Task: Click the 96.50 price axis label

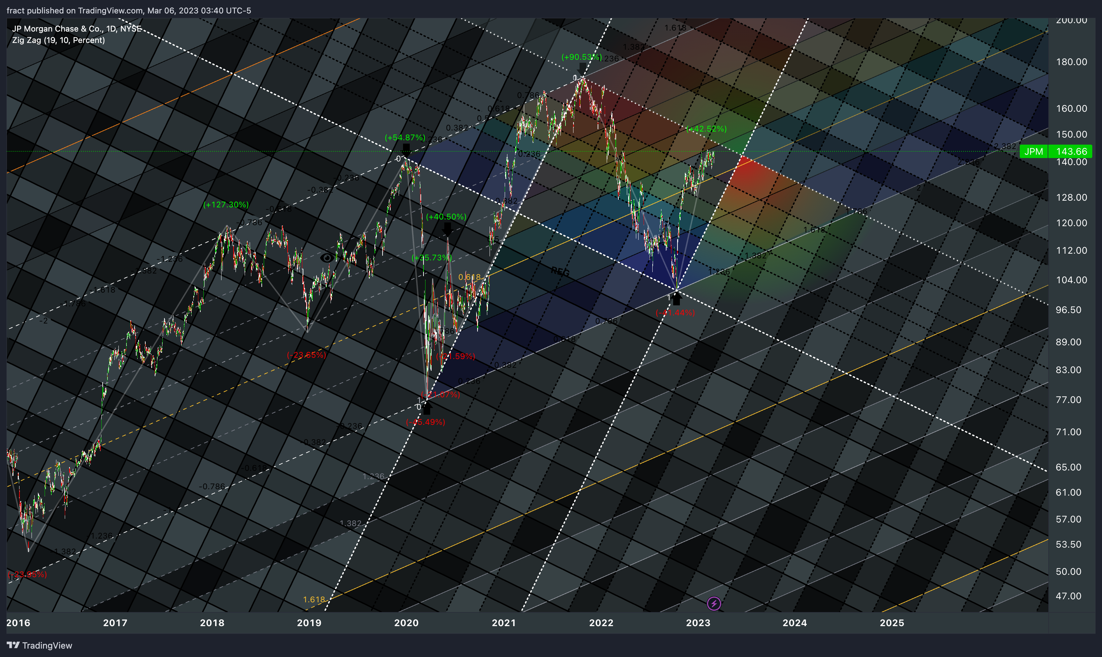Action: click(x=1068, y=310)
